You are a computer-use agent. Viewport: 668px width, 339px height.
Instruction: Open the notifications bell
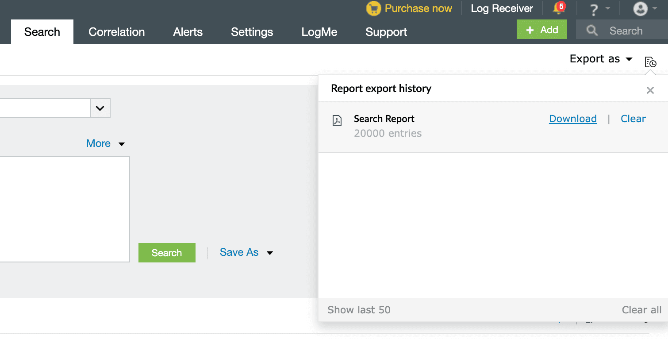559,8
